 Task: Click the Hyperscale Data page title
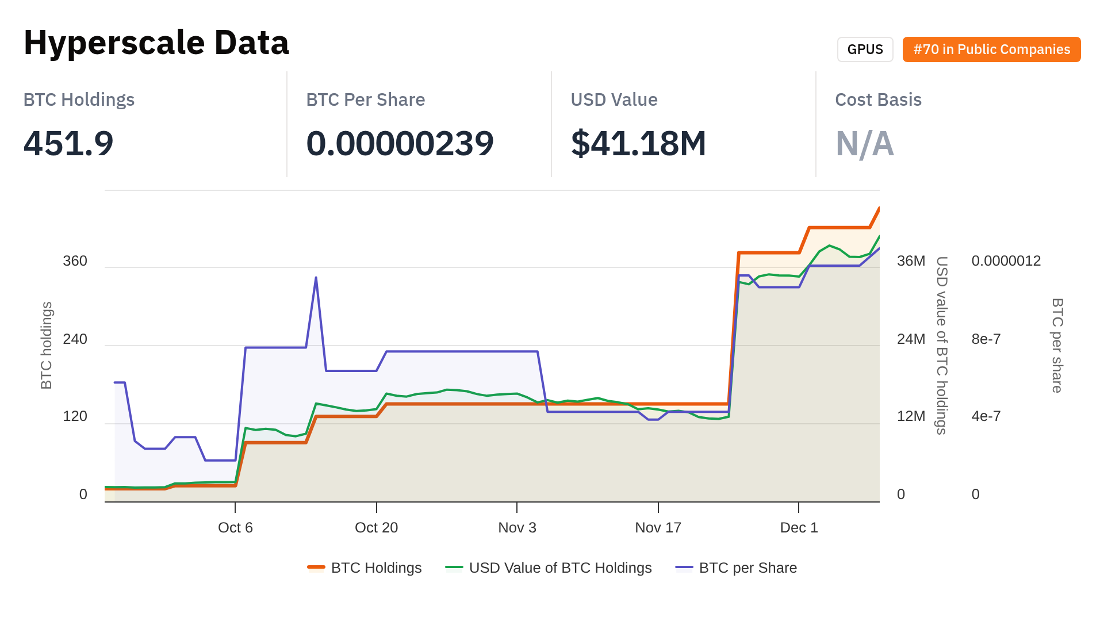(x=156, y=43)
